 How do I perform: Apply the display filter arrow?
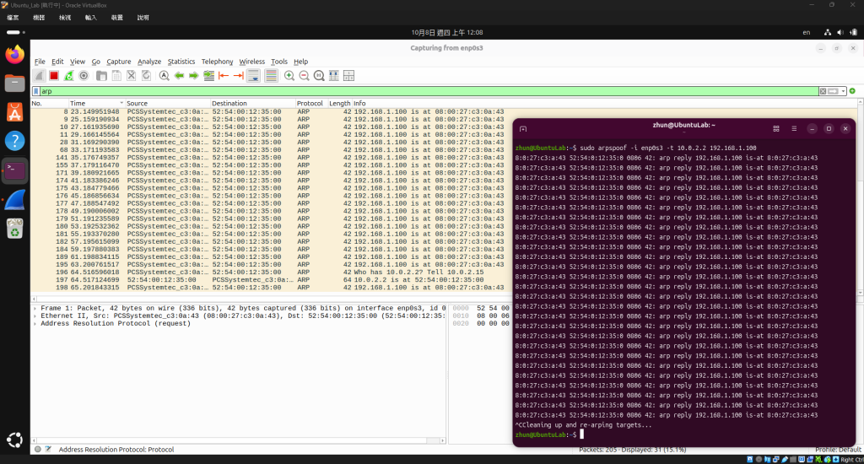[x=833, y=91]
